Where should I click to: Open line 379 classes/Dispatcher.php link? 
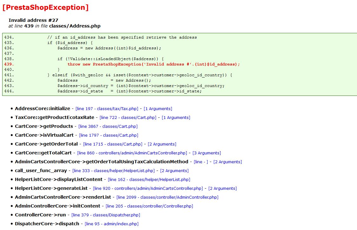point(106,215)
